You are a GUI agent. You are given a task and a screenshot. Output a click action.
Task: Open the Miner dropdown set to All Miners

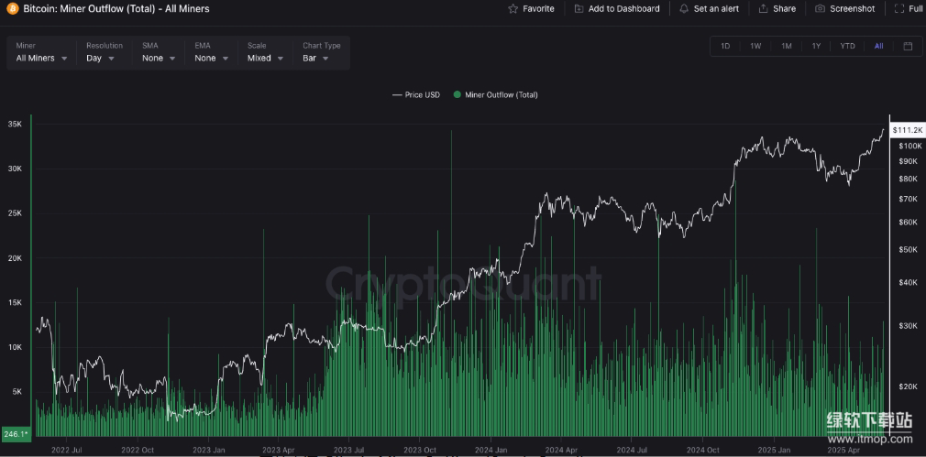[x=41, y=52]
